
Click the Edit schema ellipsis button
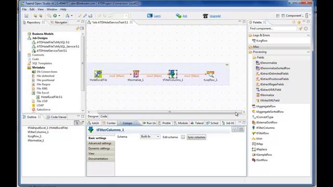pyautogui.click(x=183, y=137)
